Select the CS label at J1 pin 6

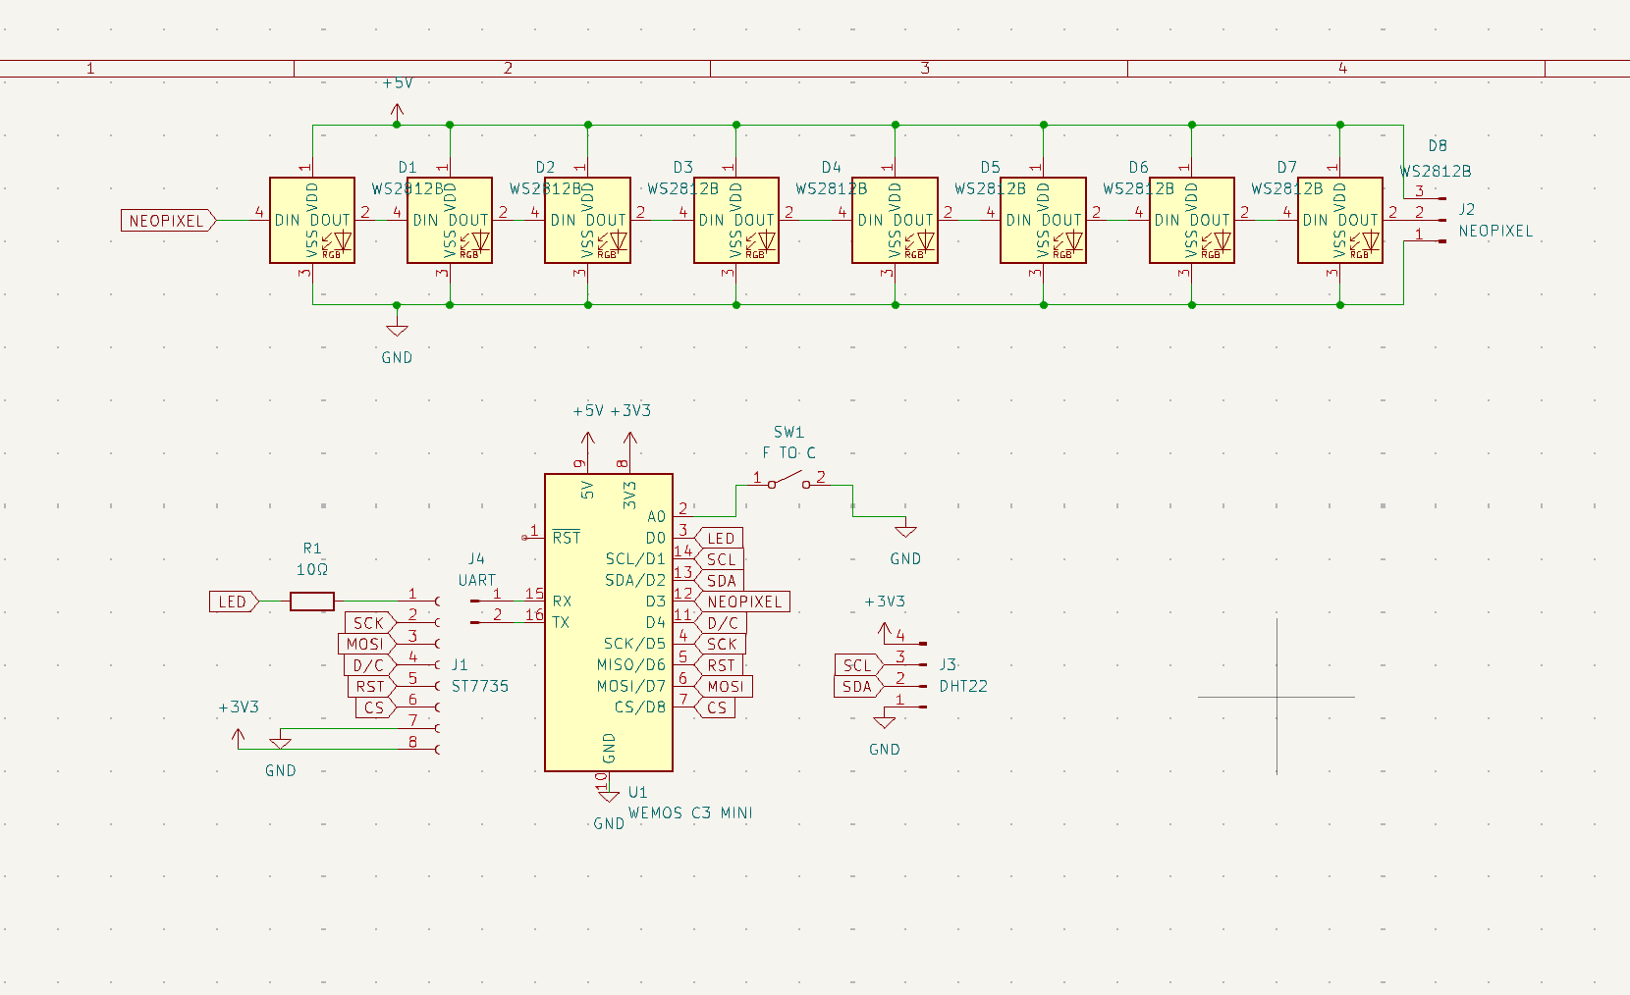click(375, 707)
